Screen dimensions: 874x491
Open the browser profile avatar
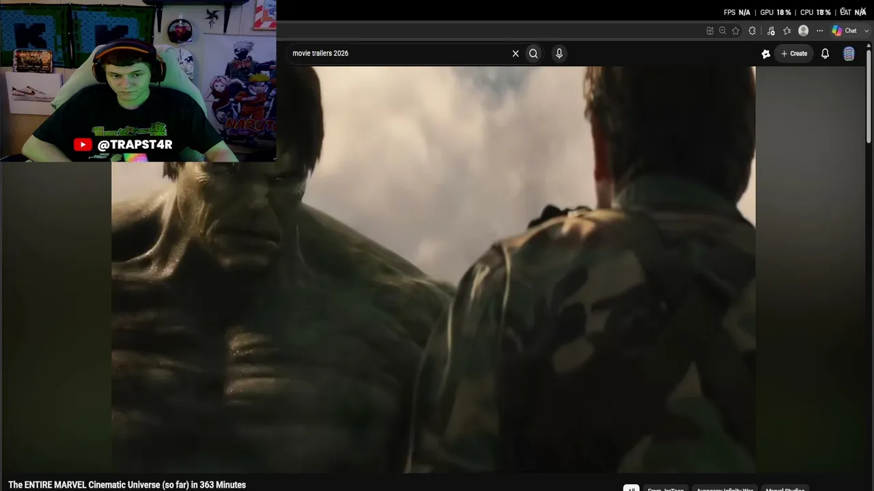(x=804, y=31)
